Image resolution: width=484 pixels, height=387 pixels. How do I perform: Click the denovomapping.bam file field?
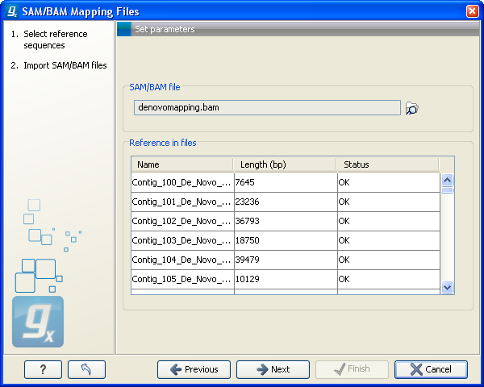[x=267, y=107]
